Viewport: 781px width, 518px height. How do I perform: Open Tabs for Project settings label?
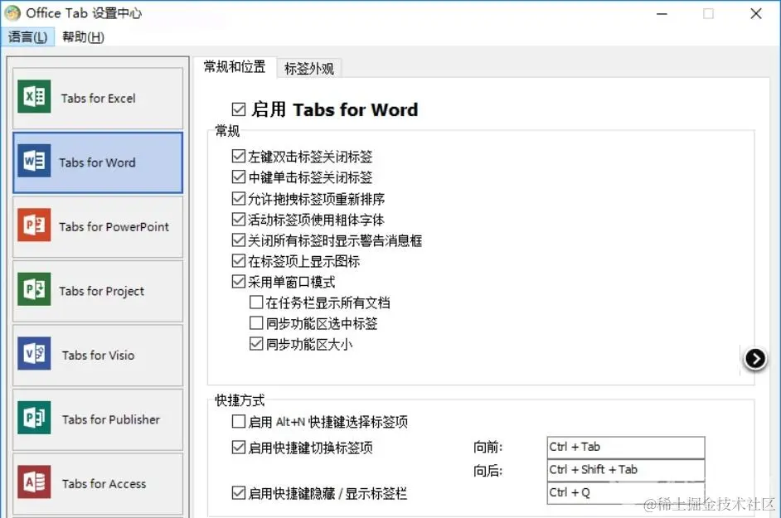(x=102, y=291)
